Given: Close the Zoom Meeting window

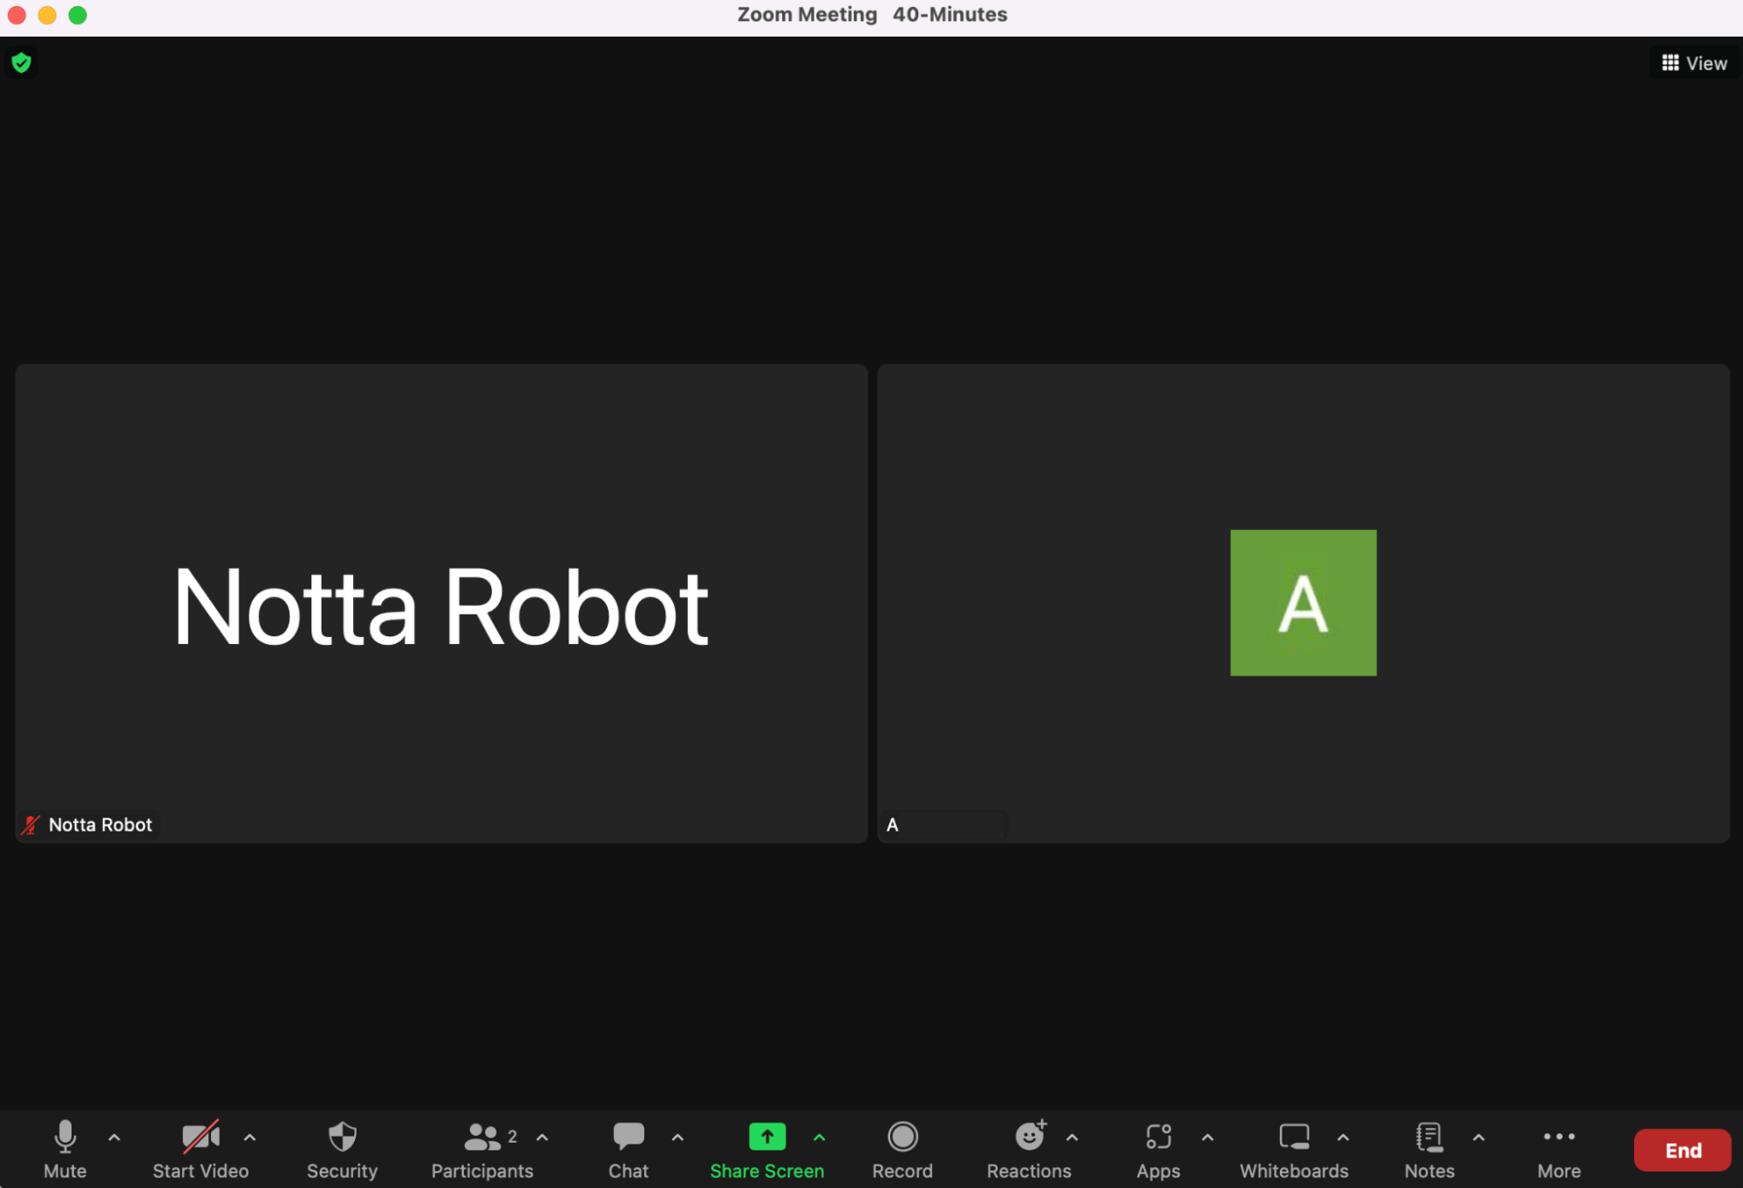Looking at the screenshot, I should pos(17,15).
